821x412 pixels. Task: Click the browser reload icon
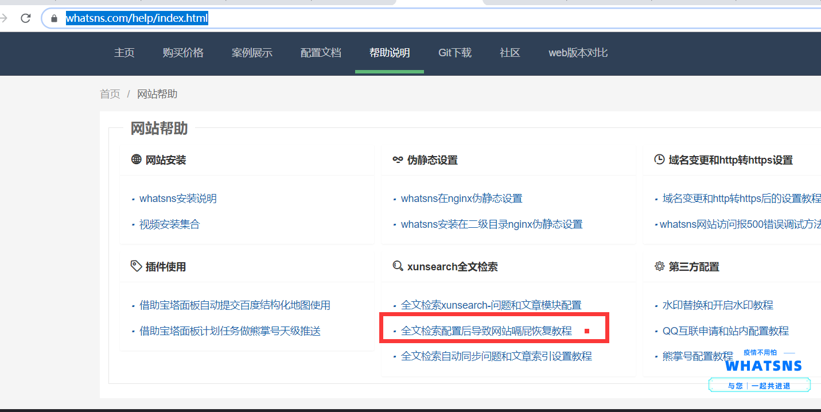(x=25, y=18)
